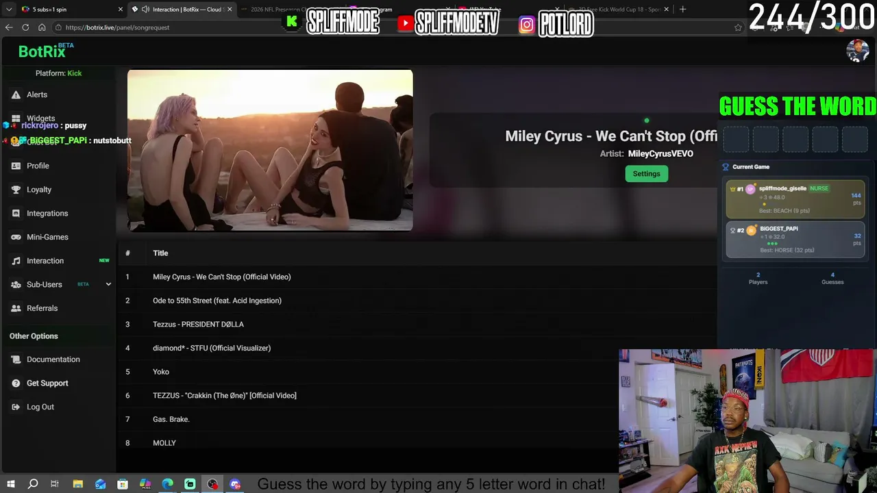This screenshot has height=493, width=877.
Task: Open the '3D Free Kick World Cup 18' tab
Action: [x=620, y=10]
